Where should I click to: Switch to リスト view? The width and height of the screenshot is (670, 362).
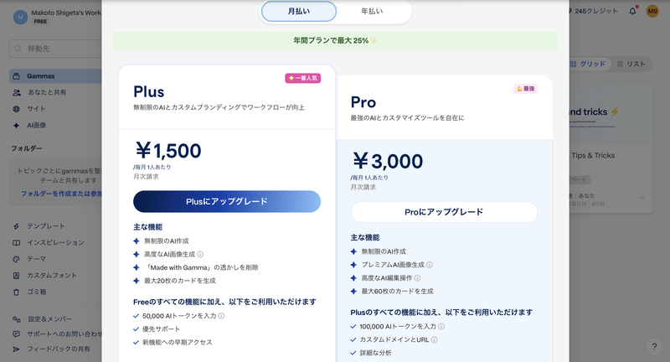tap(631, 65)
